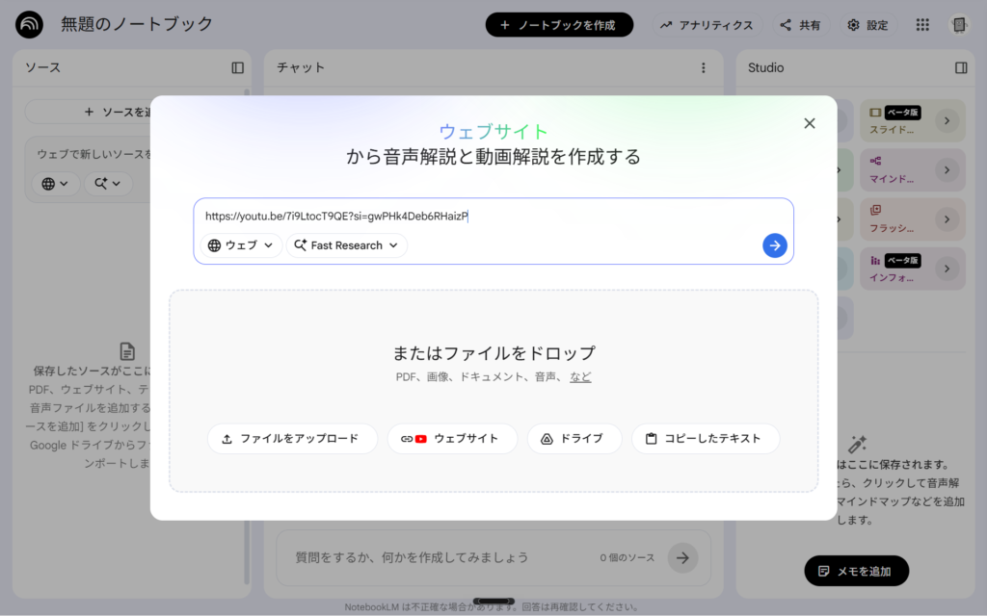
Task: Expand the マインドマップ card arrow
Action: point(947,169)
